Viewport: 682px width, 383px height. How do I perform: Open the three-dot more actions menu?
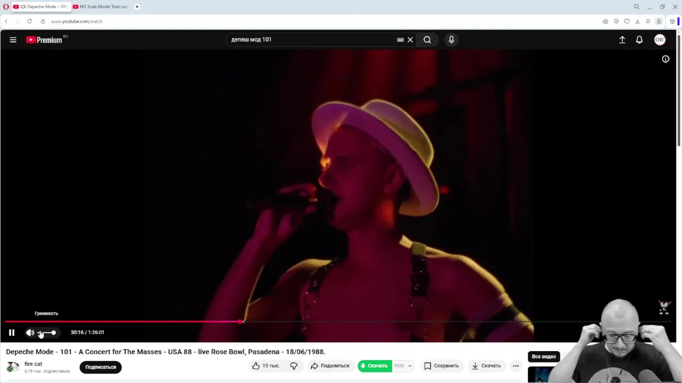click(515, 365)
